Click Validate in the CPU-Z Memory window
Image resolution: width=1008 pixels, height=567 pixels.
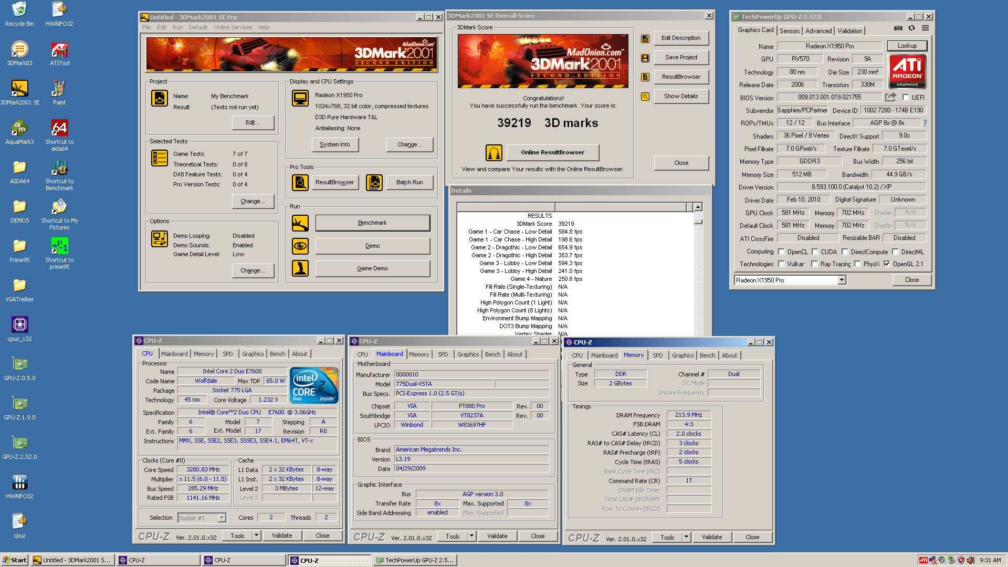tap(711, 537)
